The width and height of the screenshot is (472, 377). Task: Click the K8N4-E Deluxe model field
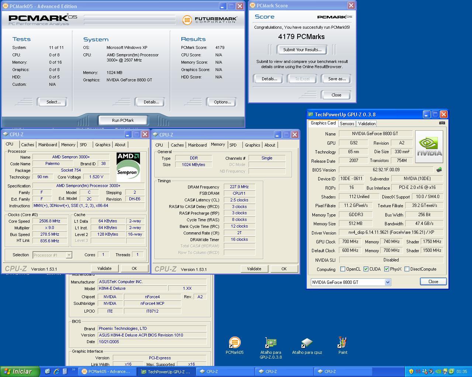click(133, 289)
